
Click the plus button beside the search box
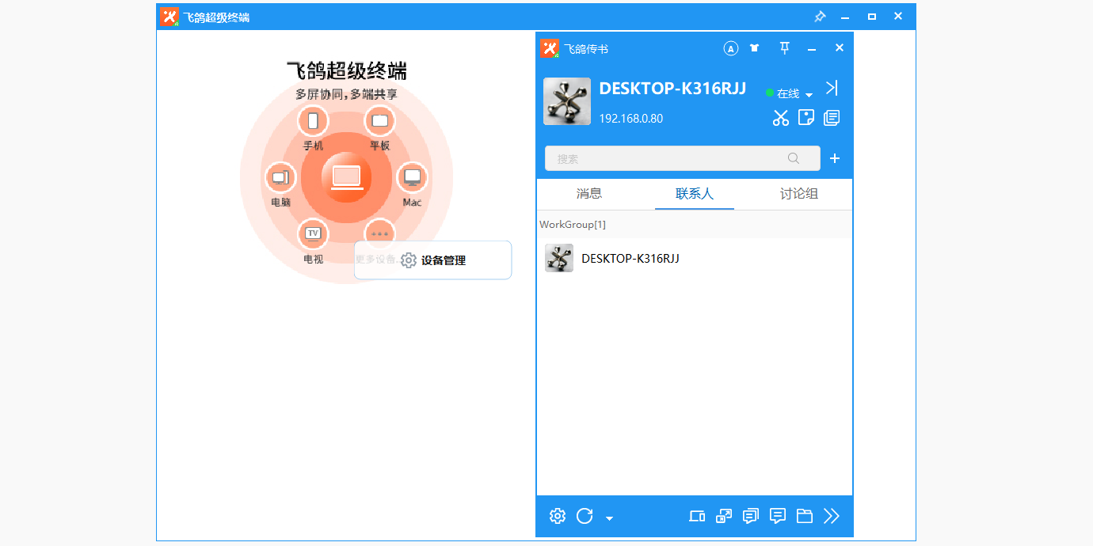[x=835, y=158]
